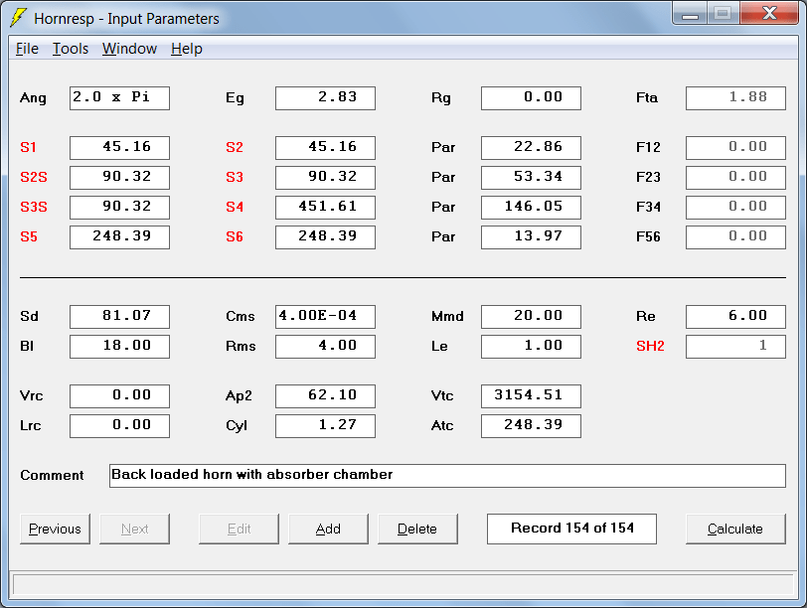Select the Vtc field showing 3154.51

tap(531, 396)
